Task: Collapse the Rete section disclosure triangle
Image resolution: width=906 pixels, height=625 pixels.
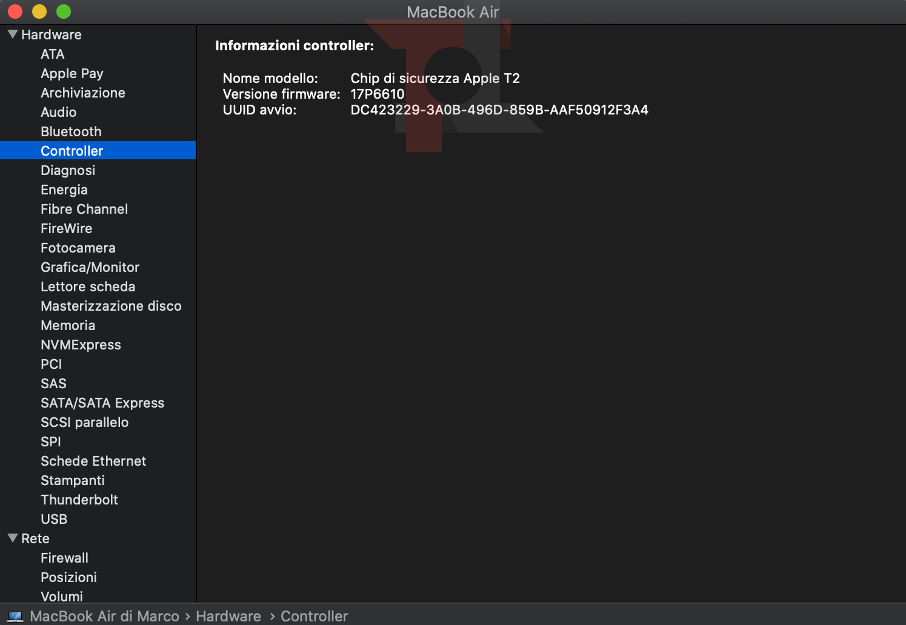Action: [12, 538]
